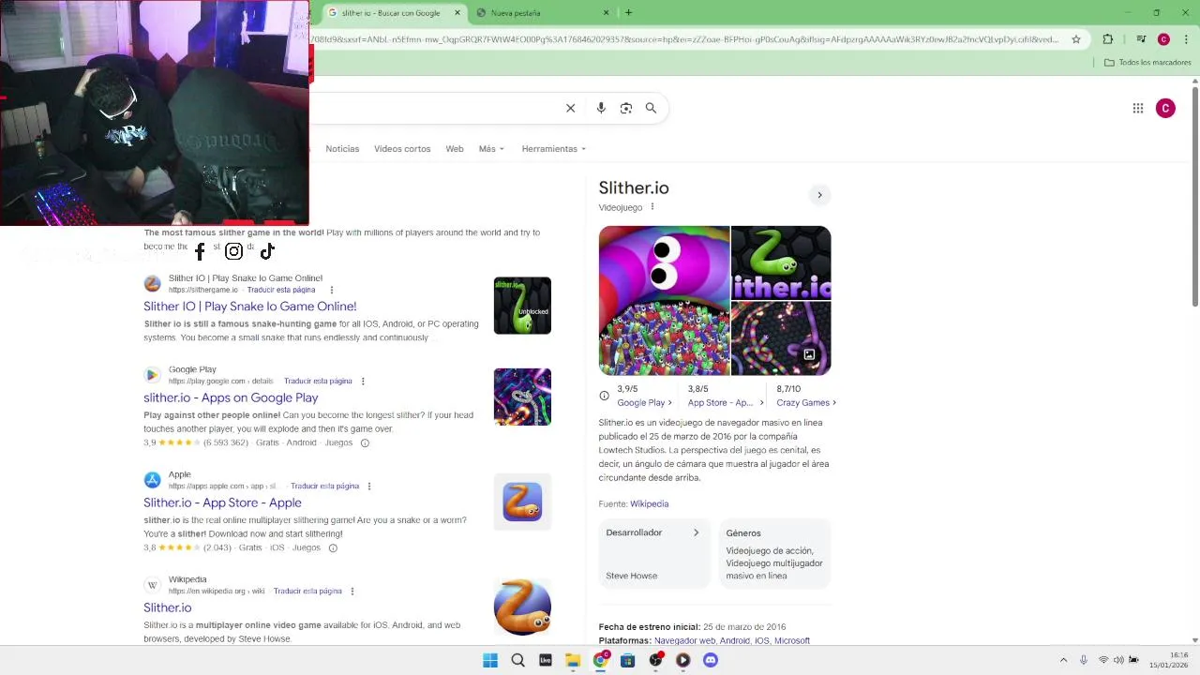
Task: Clear the Google search box with X
Action: (x=570, y=108)
